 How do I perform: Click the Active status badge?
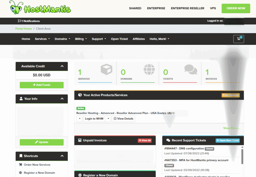[81, 108]
